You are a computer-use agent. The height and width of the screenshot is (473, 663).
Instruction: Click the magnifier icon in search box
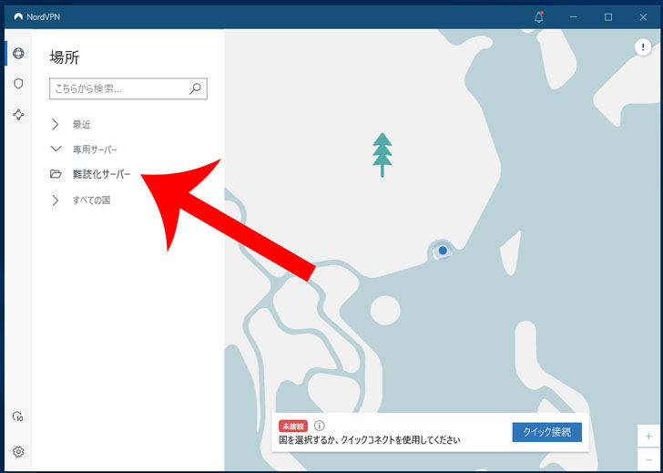195,88
